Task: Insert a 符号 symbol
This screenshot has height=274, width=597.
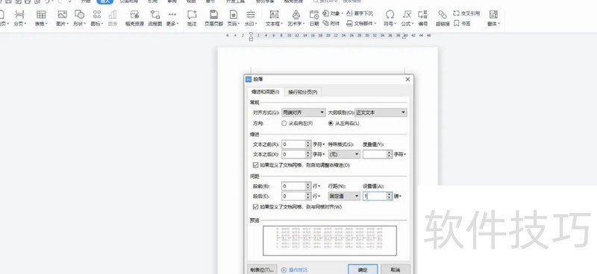Action: (x=390, y=18)
